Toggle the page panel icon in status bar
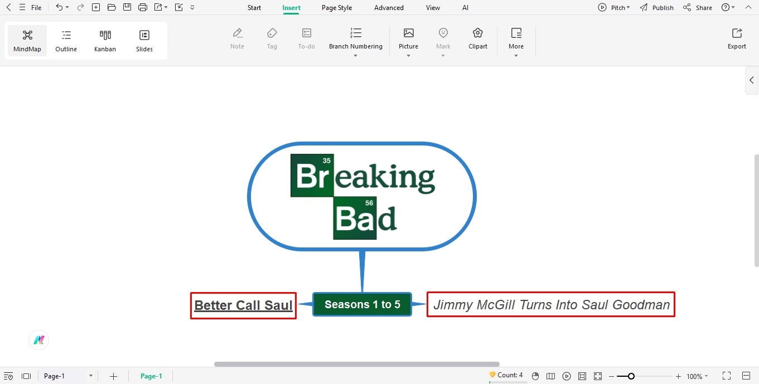759x384 pixels. [x=26, y=376]
